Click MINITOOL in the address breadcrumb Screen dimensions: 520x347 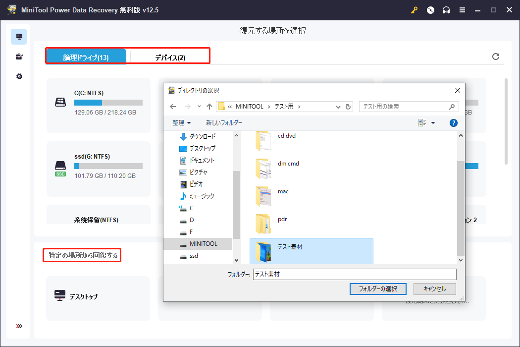point(250,107)
